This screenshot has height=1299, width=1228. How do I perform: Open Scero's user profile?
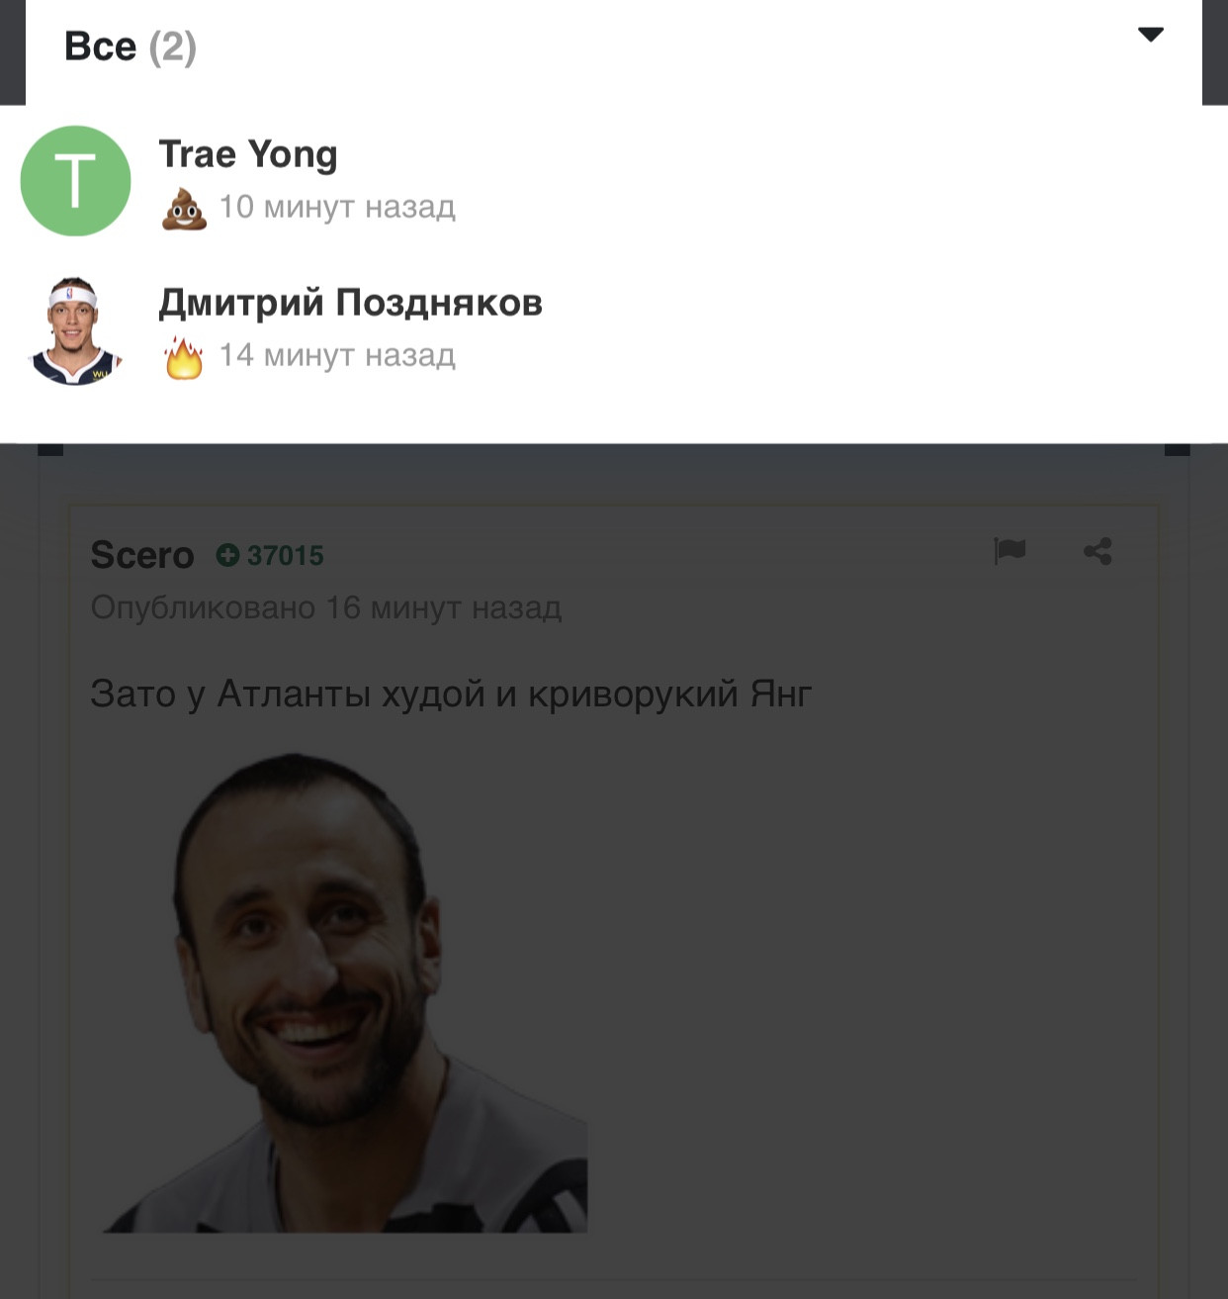click(x=142, y=555)
